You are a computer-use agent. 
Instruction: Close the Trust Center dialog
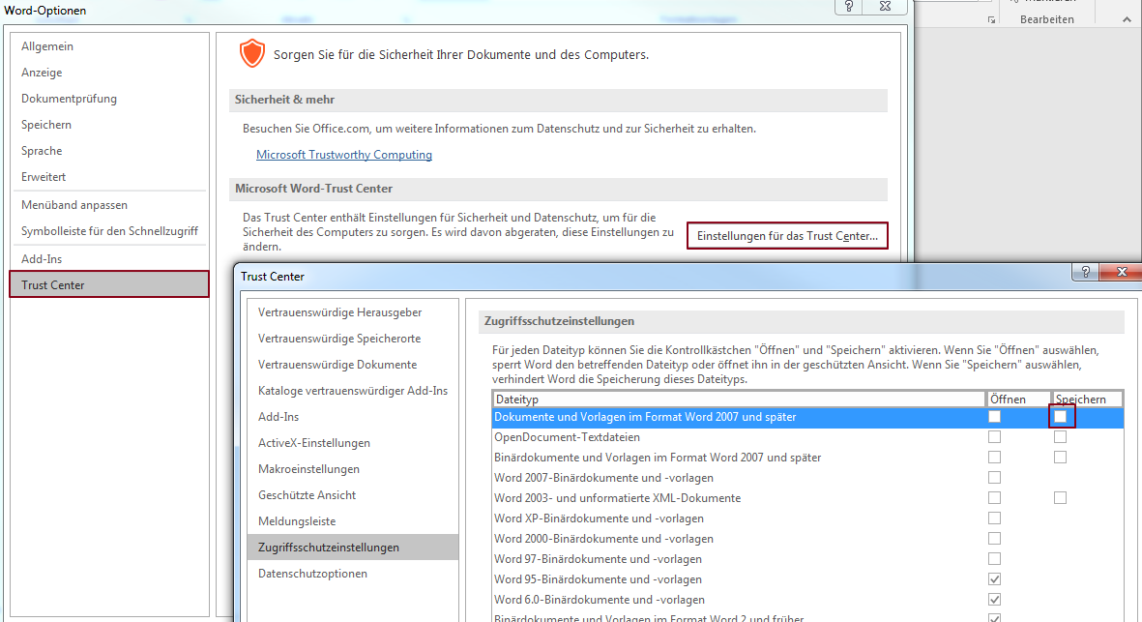tap(1122, 272)
